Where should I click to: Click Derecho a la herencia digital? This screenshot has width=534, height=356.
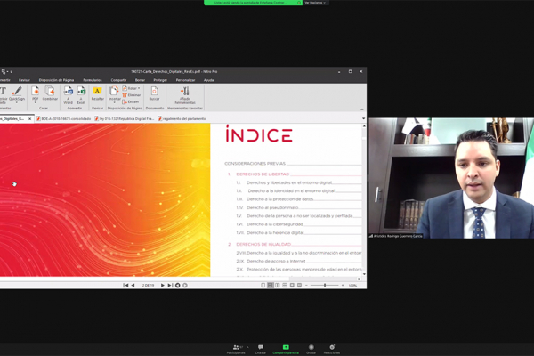coord(275,232)
